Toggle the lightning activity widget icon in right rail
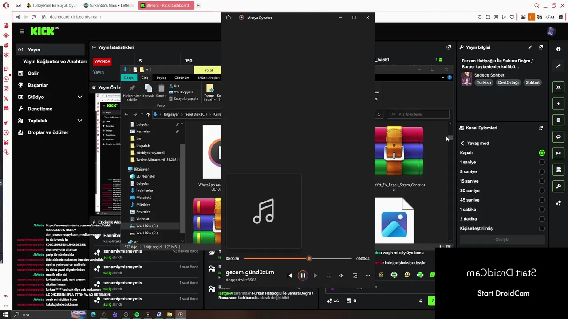568x319 pixels. pyautogui.click(x=559, y=104)
